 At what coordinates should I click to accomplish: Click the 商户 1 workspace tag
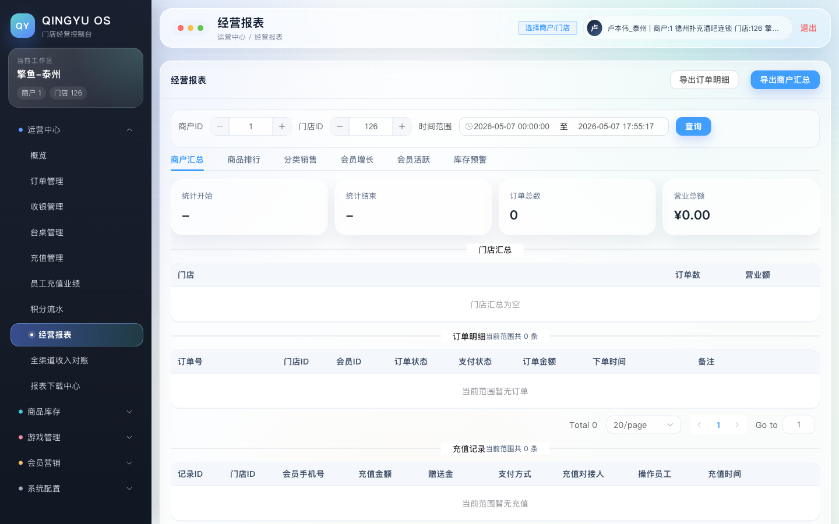click(31, 93)
